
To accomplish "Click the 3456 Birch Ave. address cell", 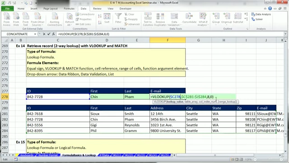I will click(x=168, y=120).
